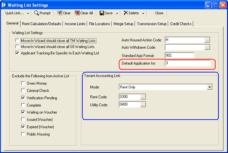Viewport: 228px width, 153px height.
Task: Open the Credit Checks tab
Action: pos(181,24)
